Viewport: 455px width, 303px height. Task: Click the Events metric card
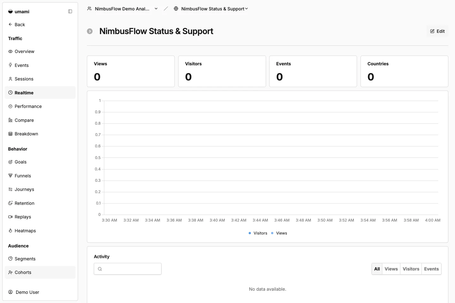coord(313,71)
